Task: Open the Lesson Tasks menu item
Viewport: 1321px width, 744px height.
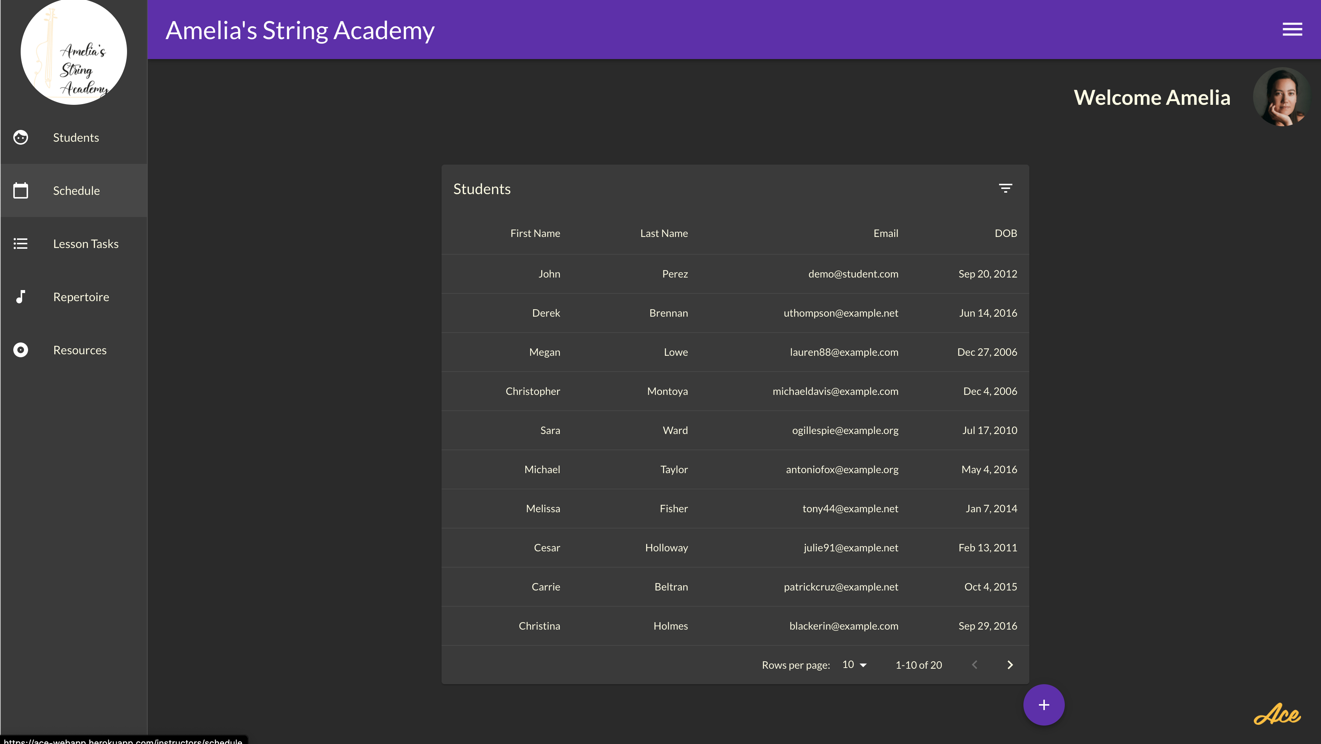Action: coord(86,244)
